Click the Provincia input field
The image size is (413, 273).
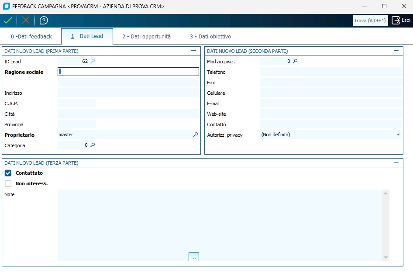point(77,124)
